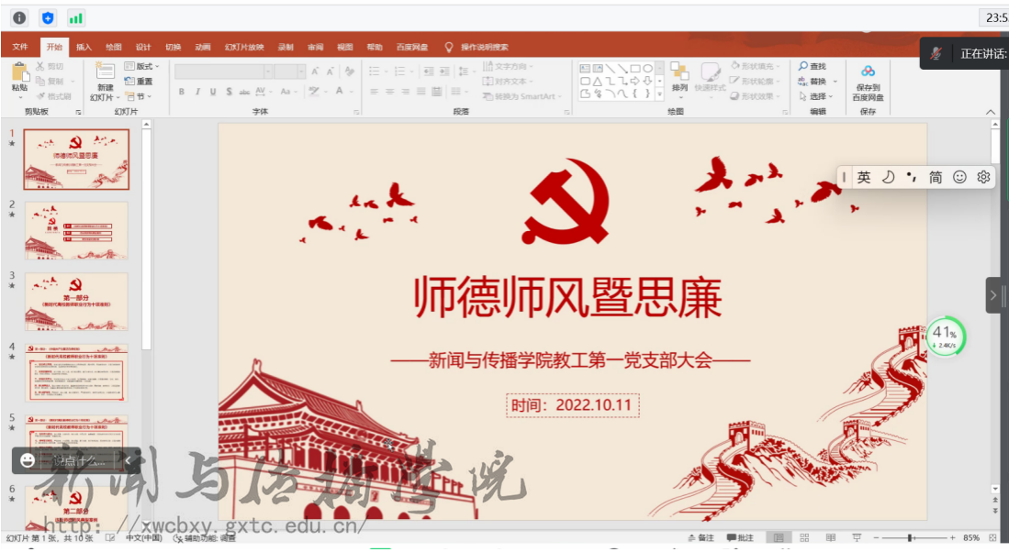Switch to Reading view icon
Image resolution: width=1009 pixels, height=552 pixels.
[x=831, y=538]
